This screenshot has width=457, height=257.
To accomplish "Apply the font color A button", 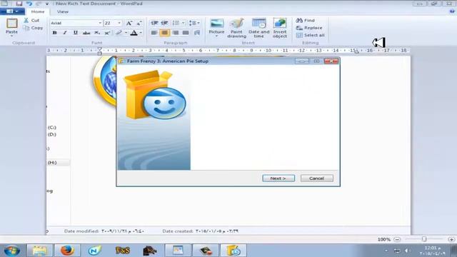I will click(134, 33).
